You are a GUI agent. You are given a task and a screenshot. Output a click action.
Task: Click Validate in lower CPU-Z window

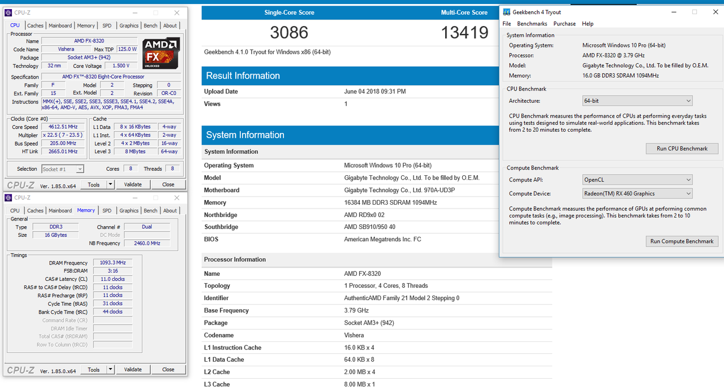coord(133,370)
